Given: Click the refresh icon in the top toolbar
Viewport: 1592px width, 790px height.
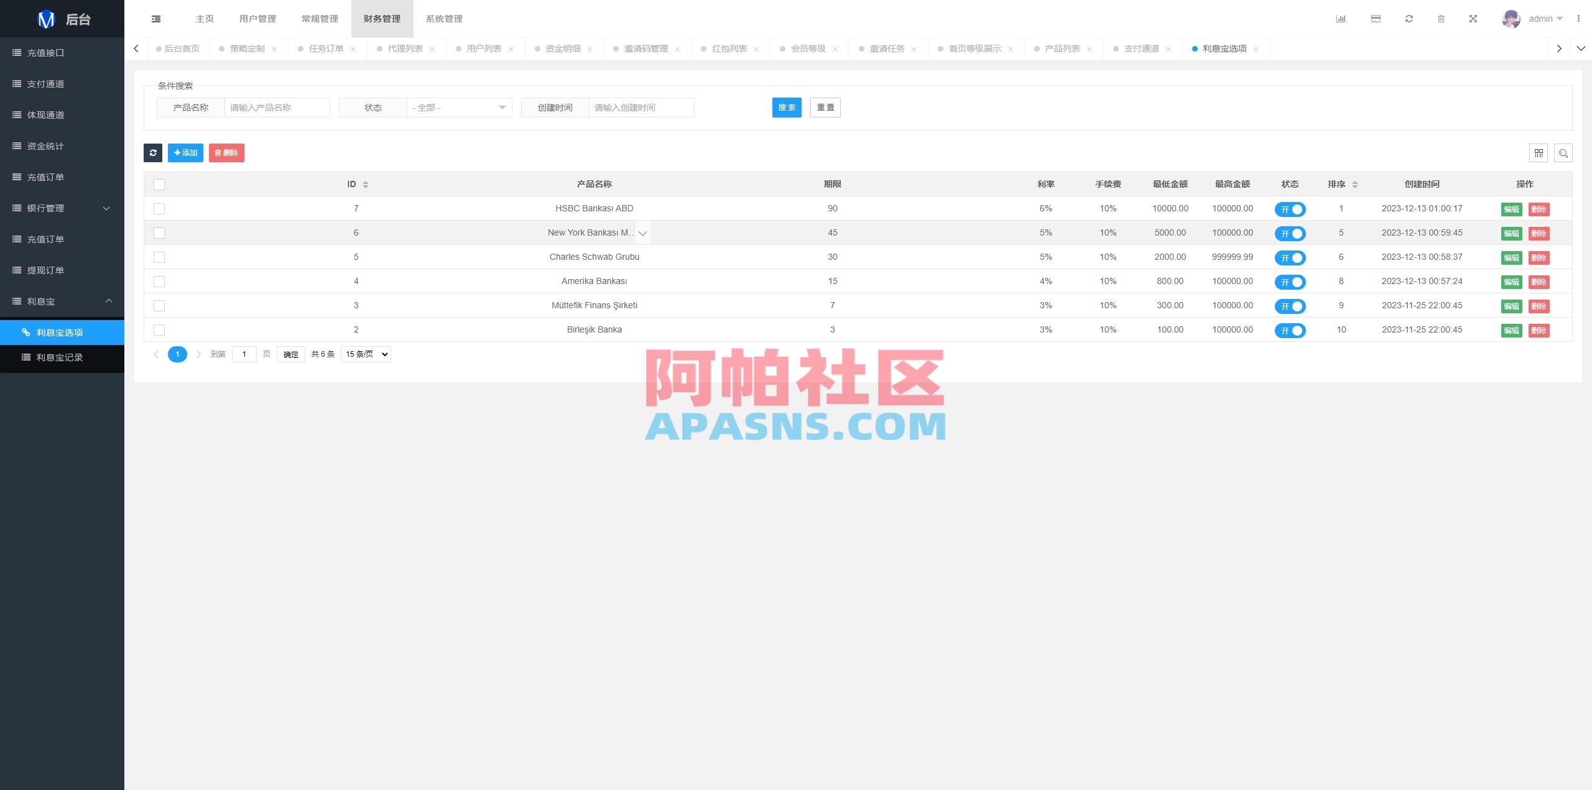Looking at the screenshot, I should (x=1409, y=19).
